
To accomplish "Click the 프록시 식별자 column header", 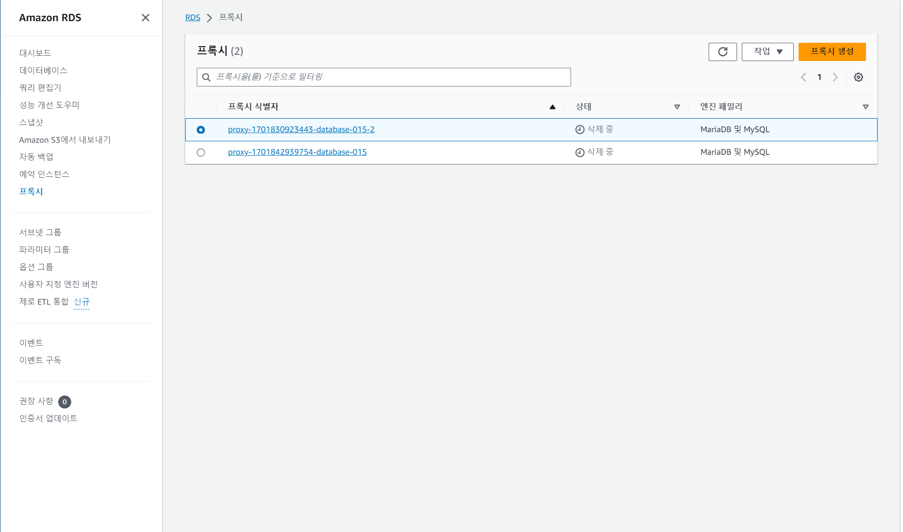I will [253, 107].
